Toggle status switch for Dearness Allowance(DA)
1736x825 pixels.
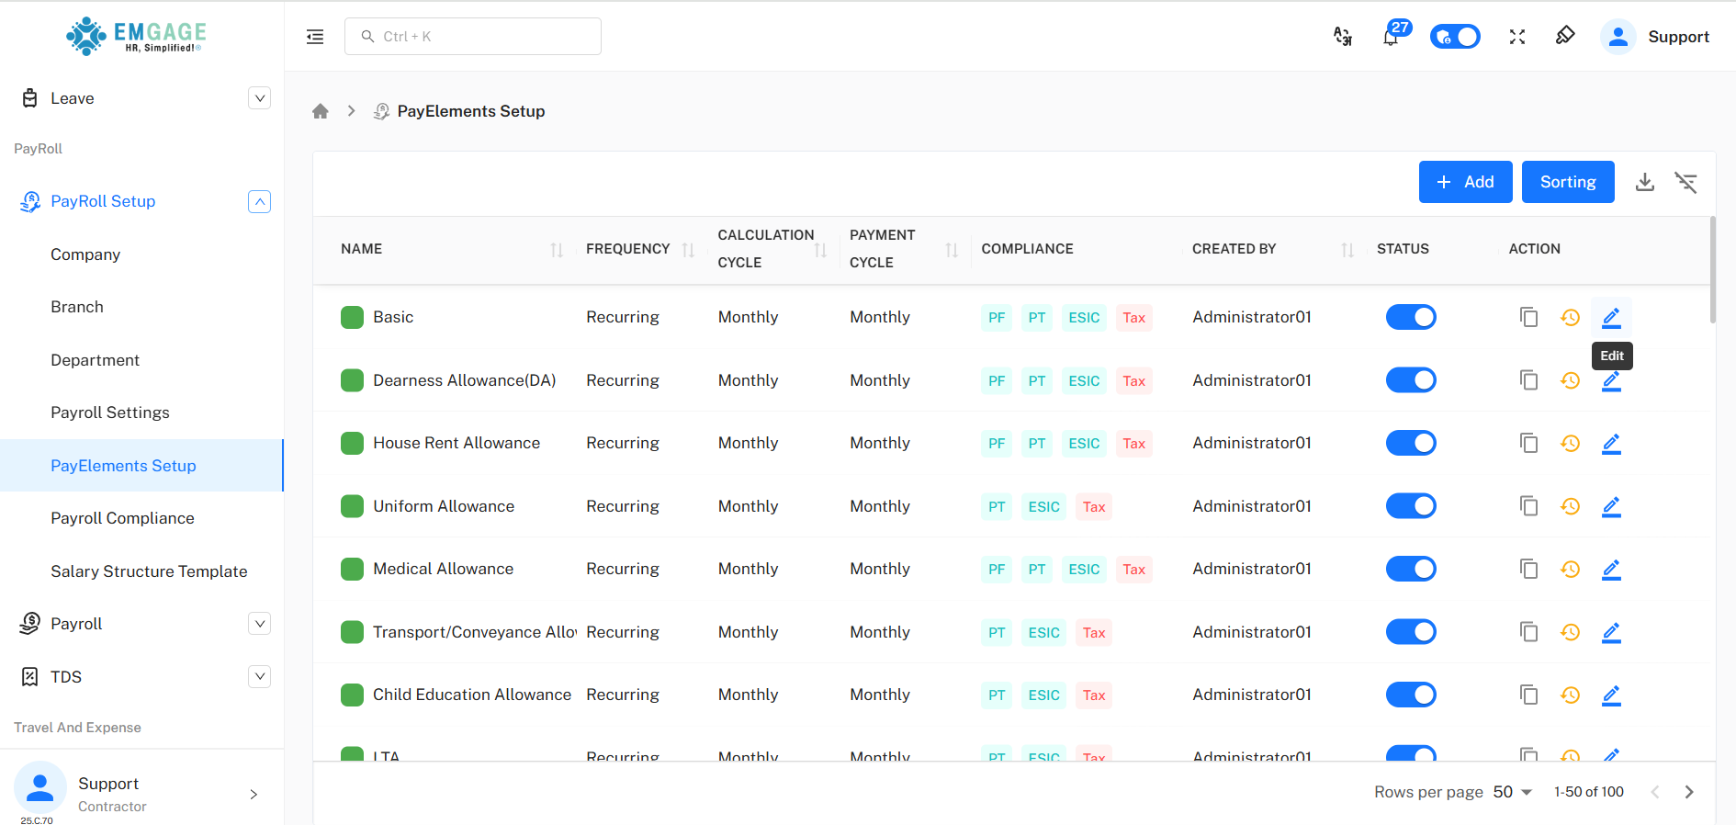click(1410, 380)
